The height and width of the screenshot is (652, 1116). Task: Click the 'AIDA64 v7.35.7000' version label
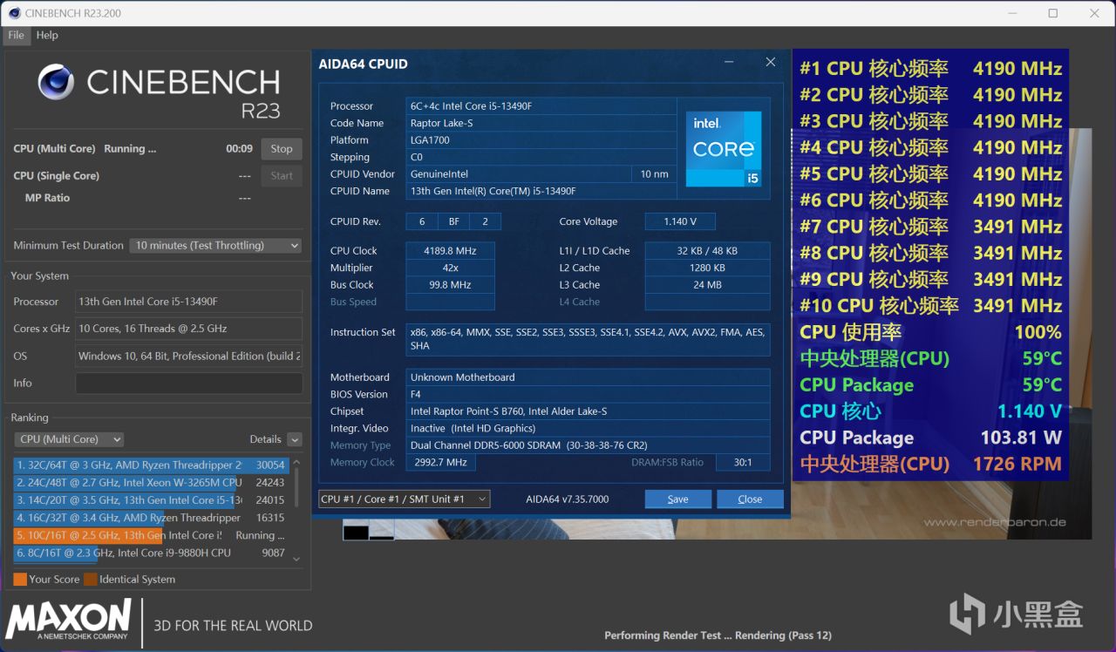(x=568, y=499)
